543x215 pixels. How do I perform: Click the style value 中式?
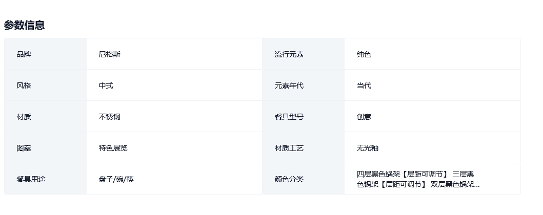click(x=106, y=85)
